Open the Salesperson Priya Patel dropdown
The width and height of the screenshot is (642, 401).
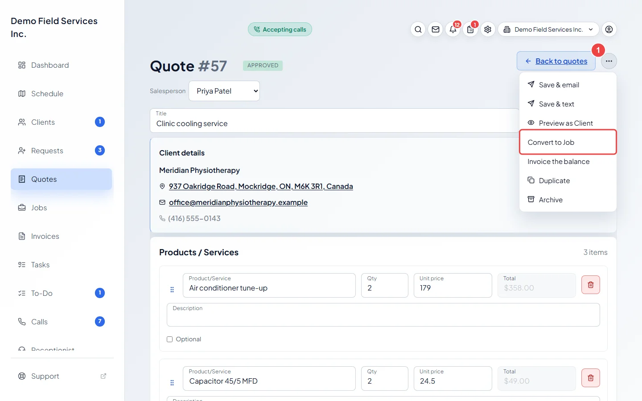coord(224,91)
